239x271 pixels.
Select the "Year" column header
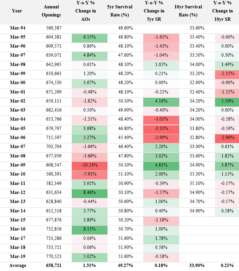(x=17, y=11)
